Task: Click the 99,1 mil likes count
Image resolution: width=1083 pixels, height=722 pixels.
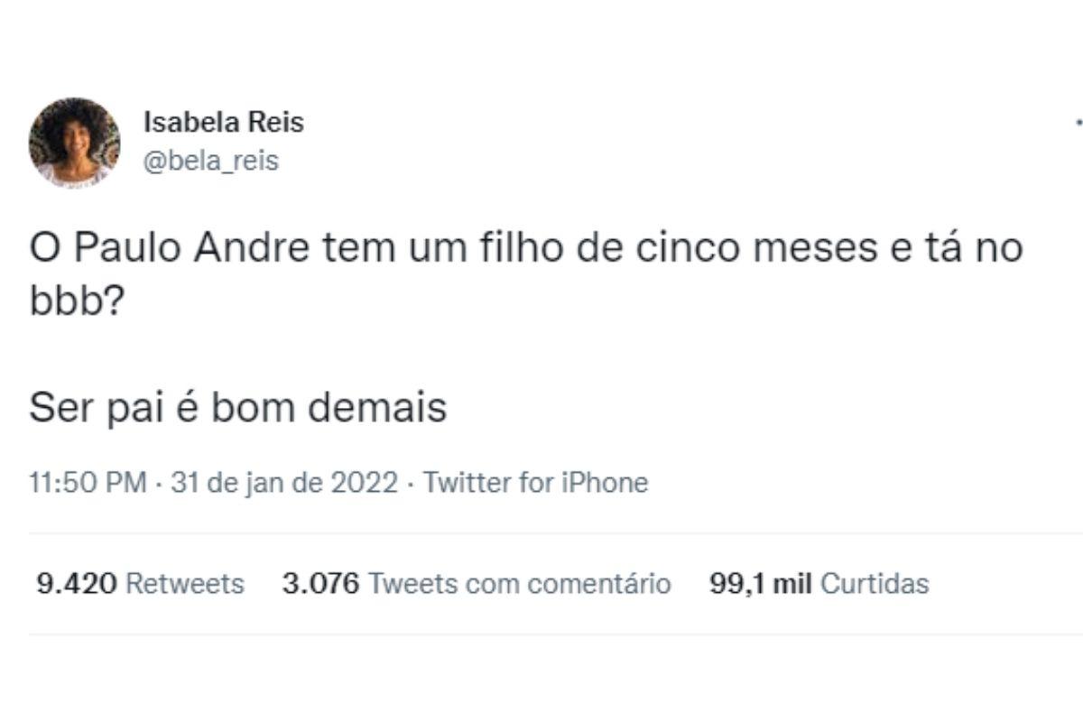Action: pyautogui.click(x=761, y=584)
